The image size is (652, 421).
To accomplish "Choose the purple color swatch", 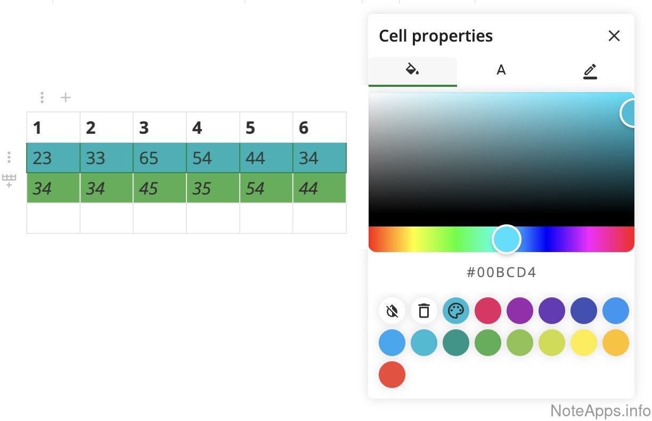I will coord(520,311).
